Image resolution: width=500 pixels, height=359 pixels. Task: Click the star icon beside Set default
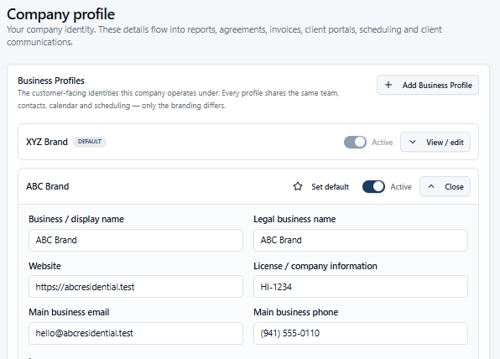click(298, 186)
